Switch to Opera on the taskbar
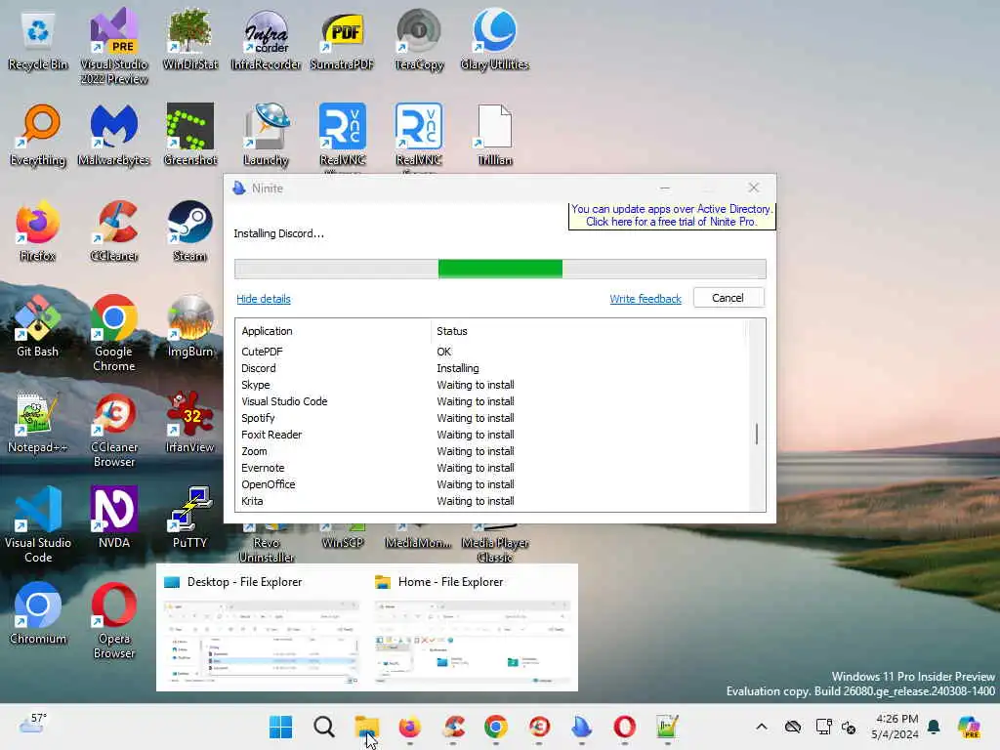The height and width of the screenshot is (750, 1000). [x=624, y=727]
